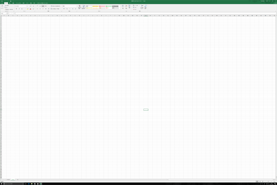This screenshot has height=185, width=277.
Task: Click Merge and Center button
Action: click(x=55, y=9)
